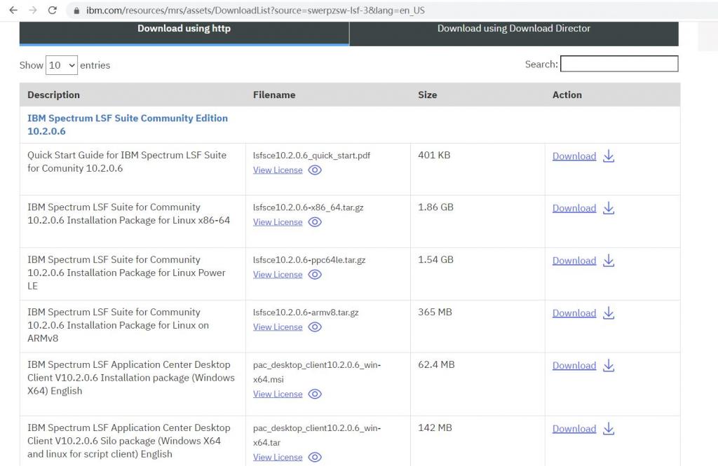
Task: Click download arrow icon for quick_start.pdf
Action: click(609, 156)
